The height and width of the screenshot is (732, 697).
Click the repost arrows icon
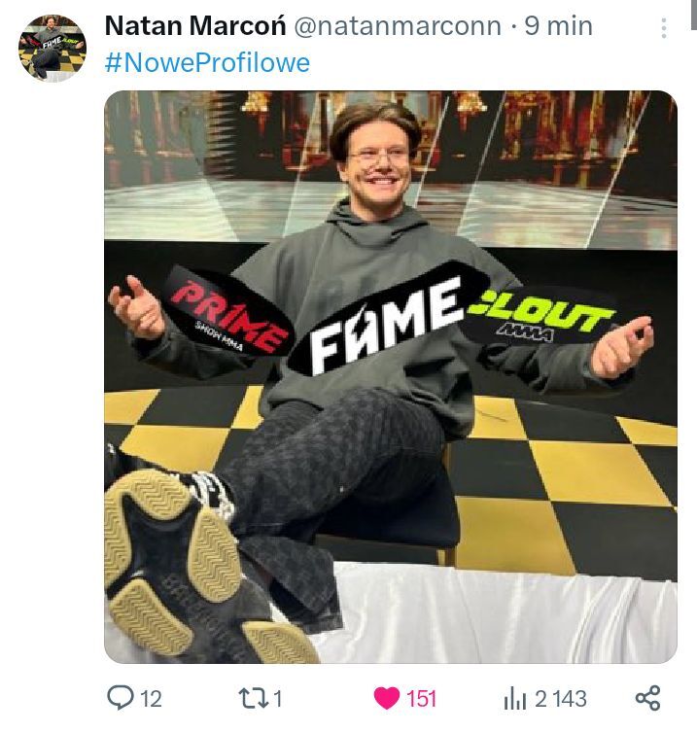249,697
